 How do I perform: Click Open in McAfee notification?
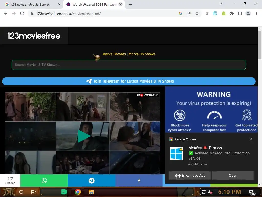coord(233,175)
